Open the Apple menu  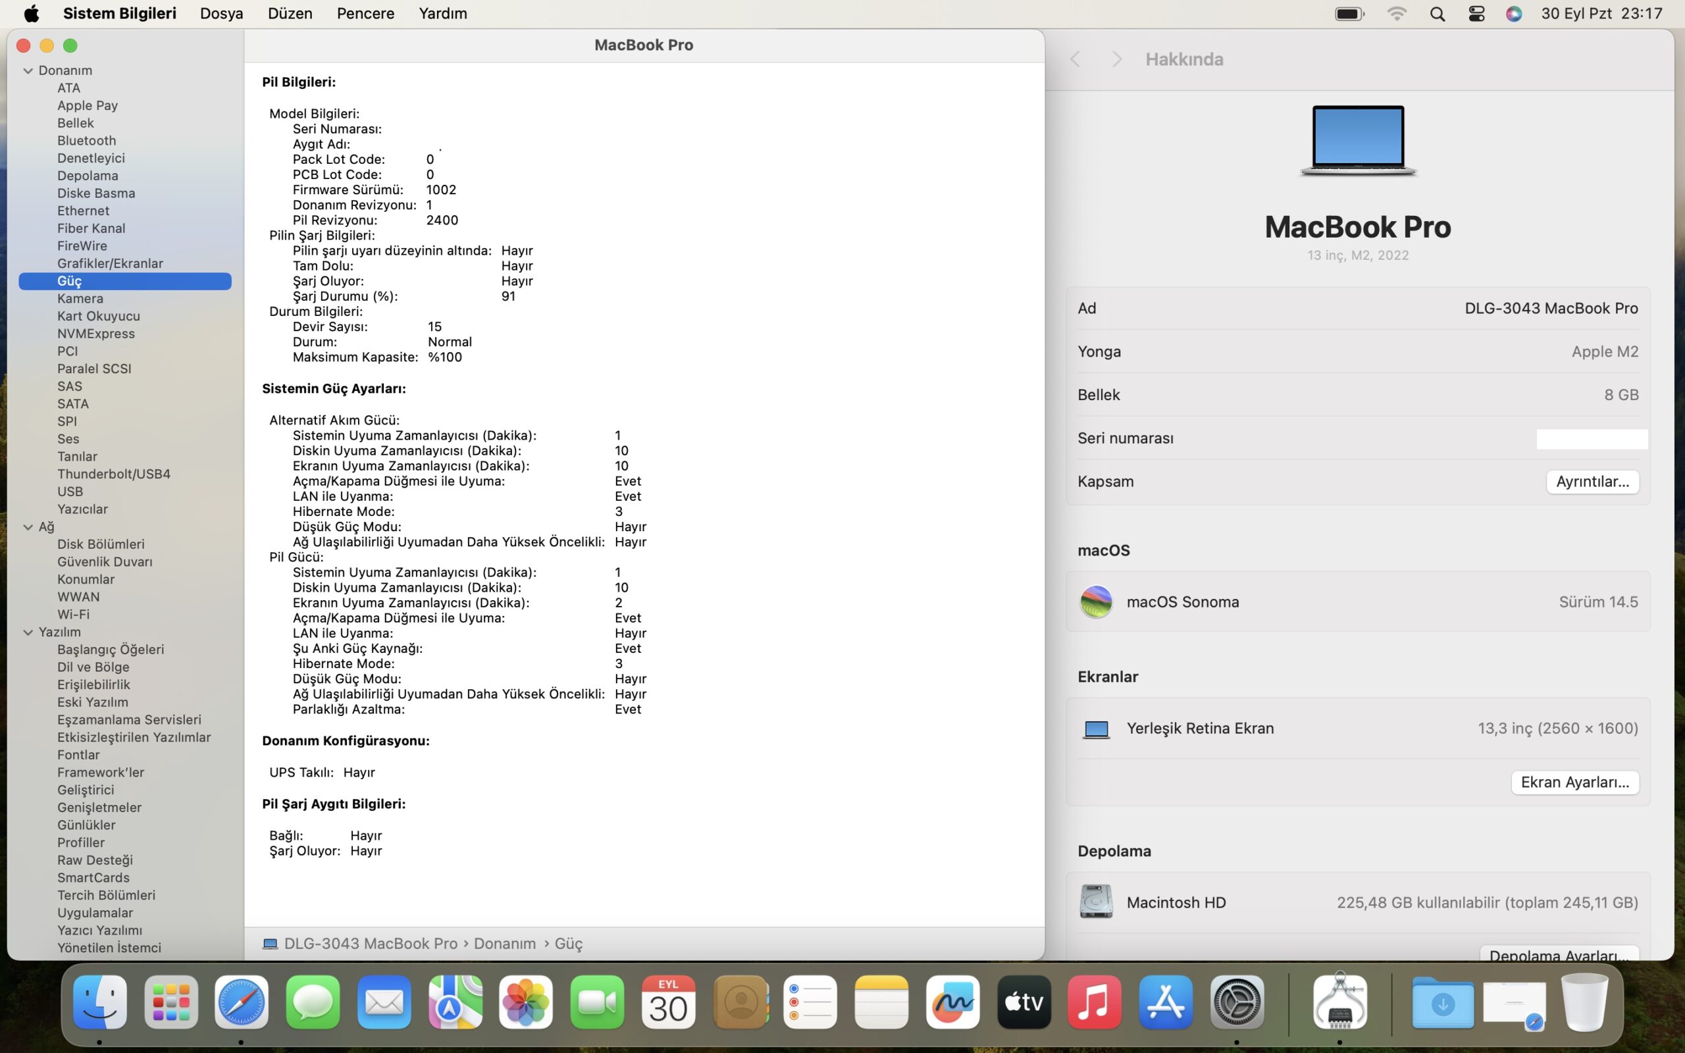tap(32, 14)
